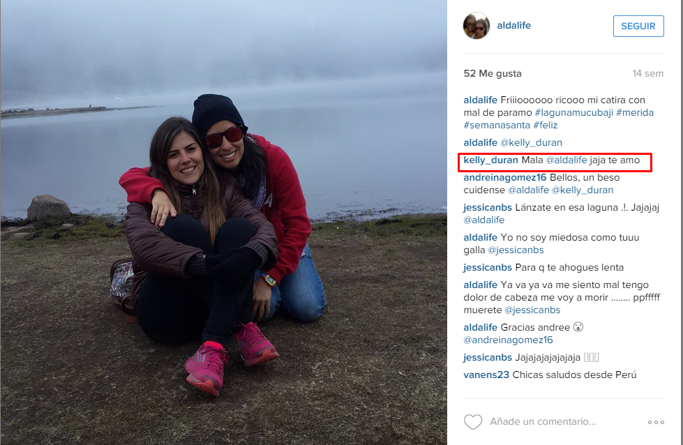Open jessicanbs name on Lánzate comment
The image size is (683, 445).
tap(488, 207)
